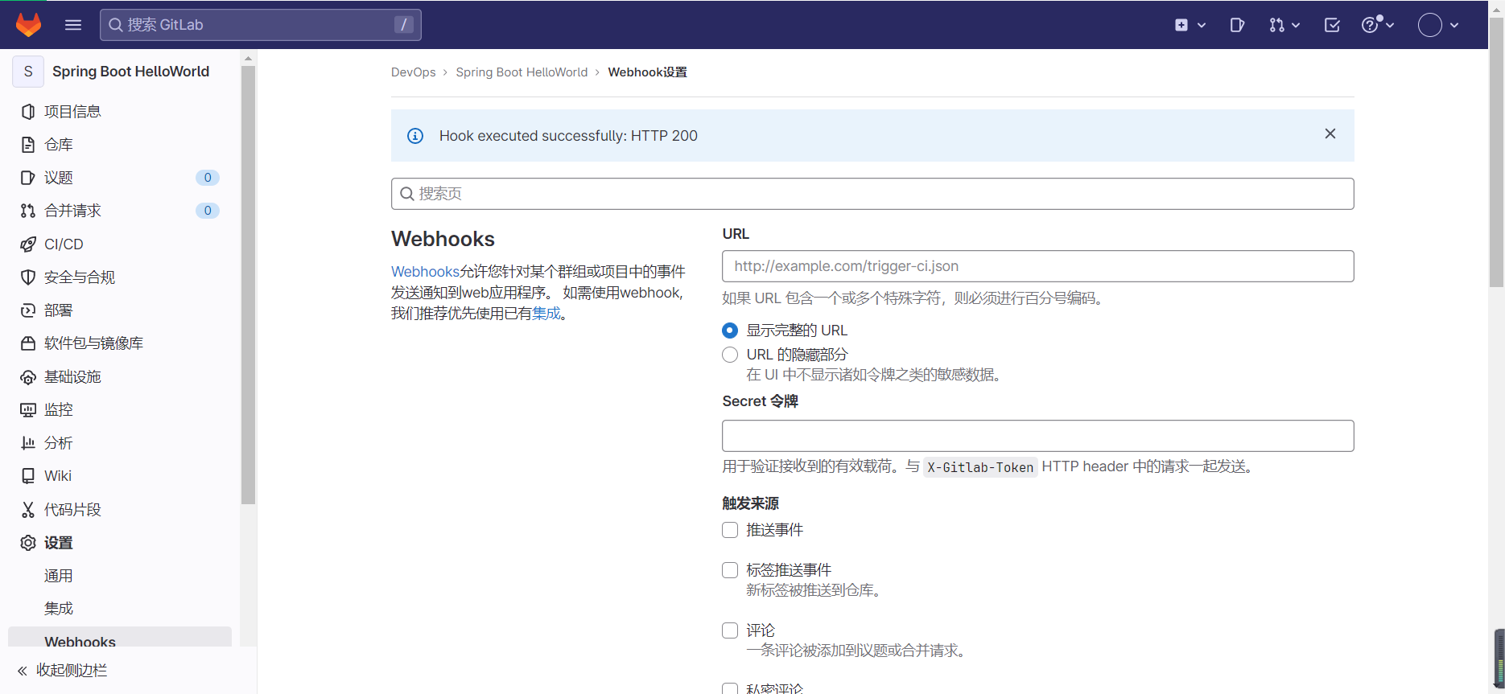Click the issues (议题) sidebar icon
The height and width of the screenshot is (694, 1505).
pyautogui.click(x=28, y=178)
